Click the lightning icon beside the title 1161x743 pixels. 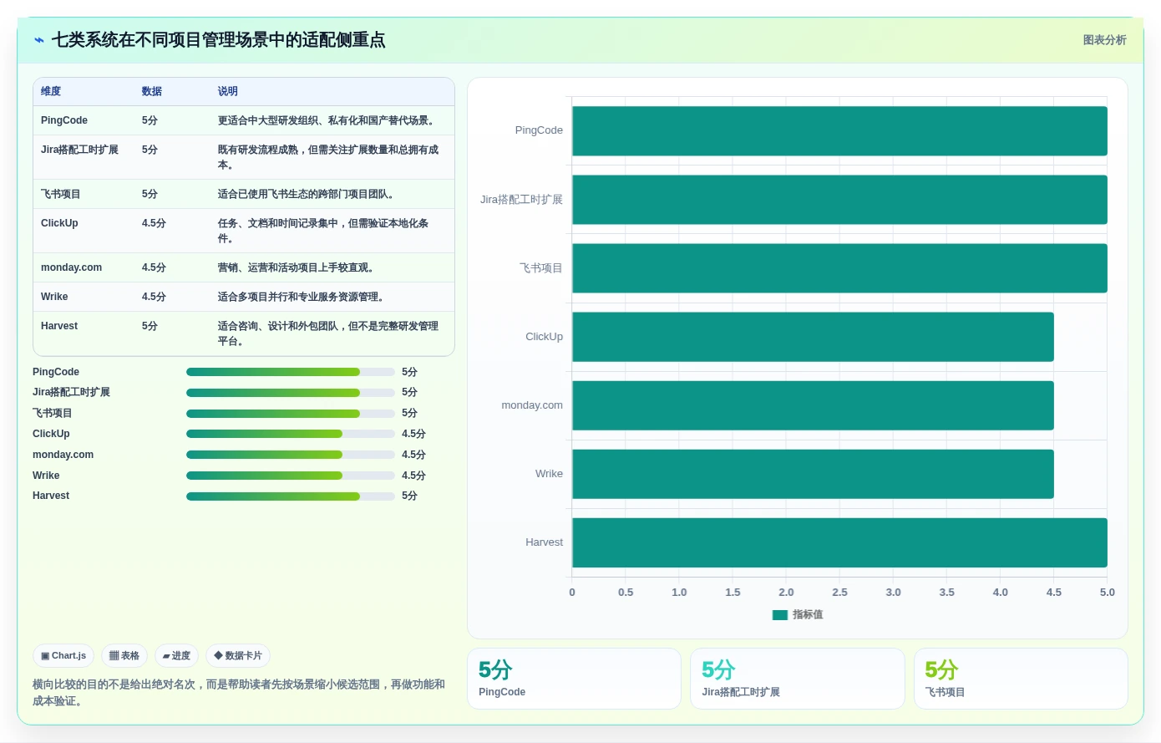(x=39, y=40)
